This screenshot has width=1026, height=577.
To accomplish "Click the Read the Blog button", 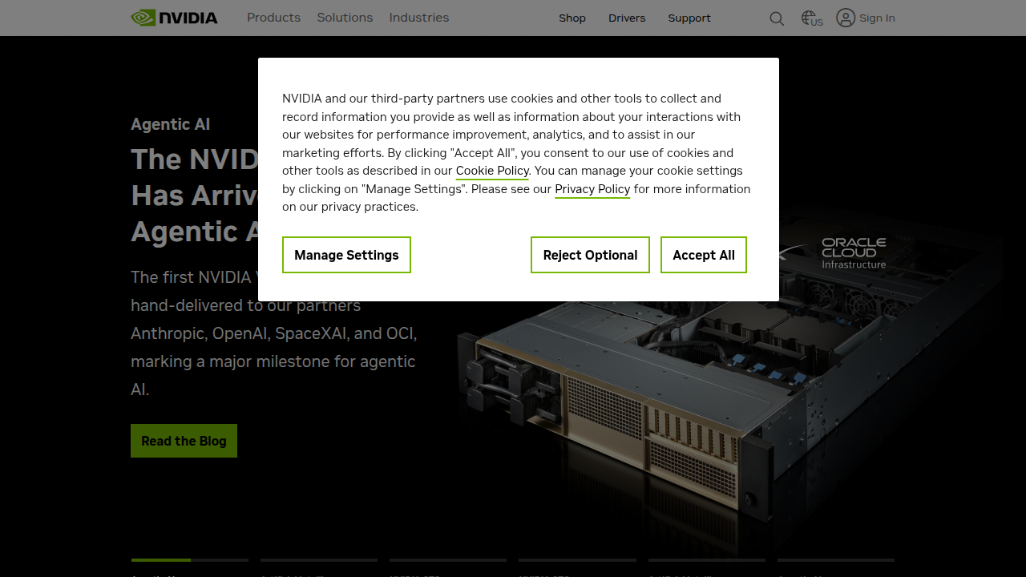I will (x=184, y=441).
